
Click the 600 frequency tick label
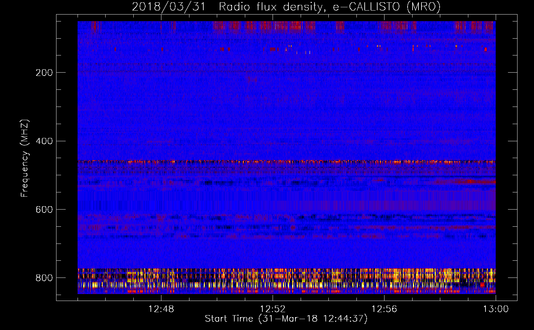tap(44, 210)
